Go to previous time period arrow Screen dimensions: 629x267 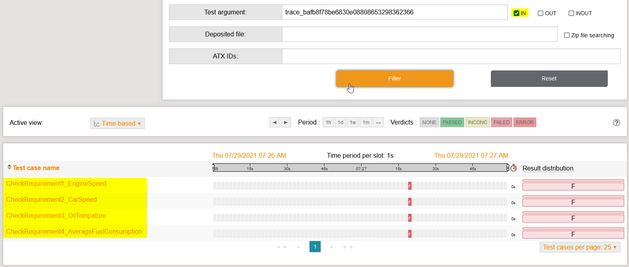pos(274,122)
